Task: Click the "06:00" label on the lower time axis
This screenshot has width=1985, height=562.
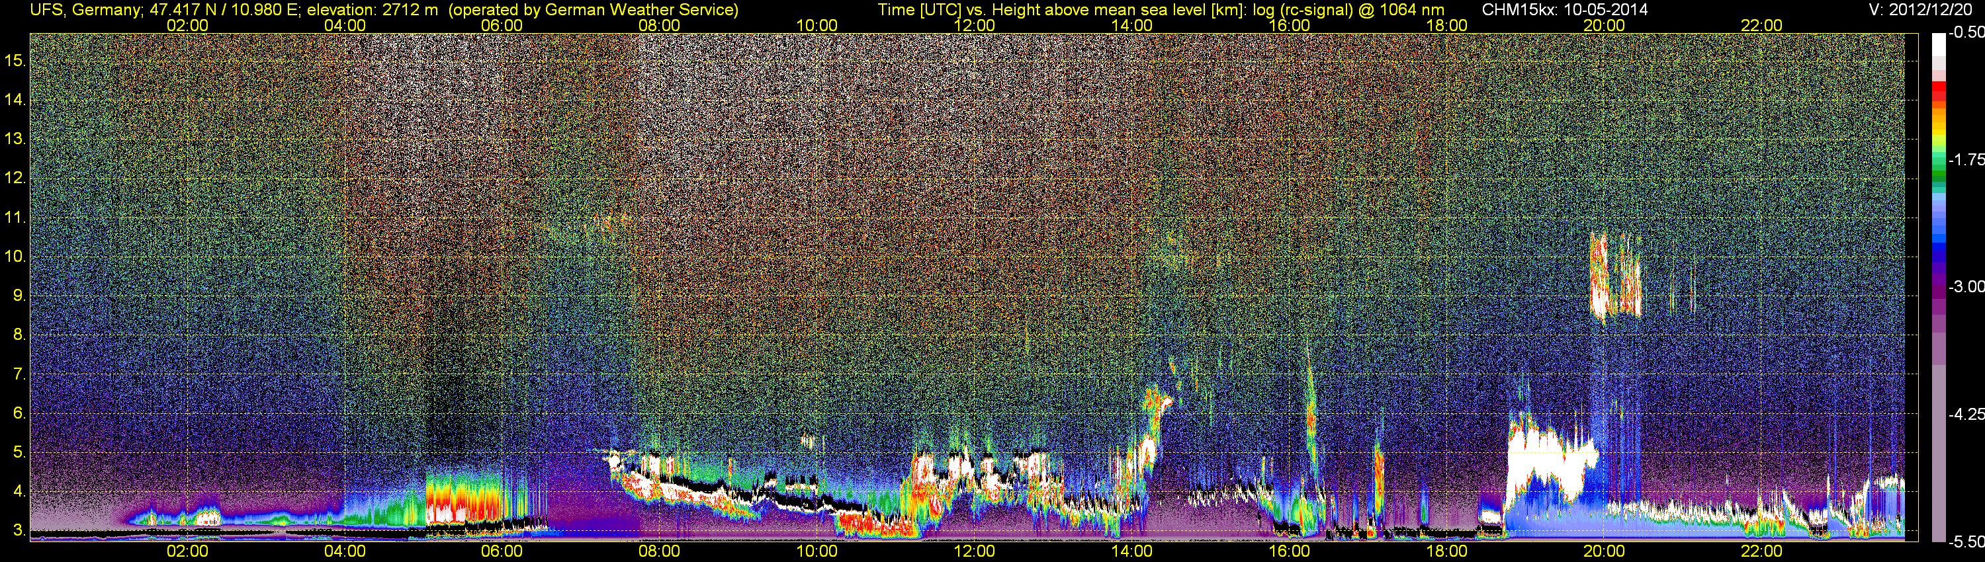Action: pyautogui.click(x=502, y=551)
